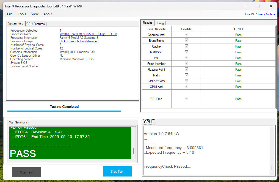Click the CPUFreq Pass result

tap(238, 99)
